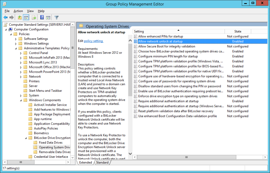270x173 pixels.
Task: Toggle the Show/Hide Action Pane icon
Action: tap(48, 17)
